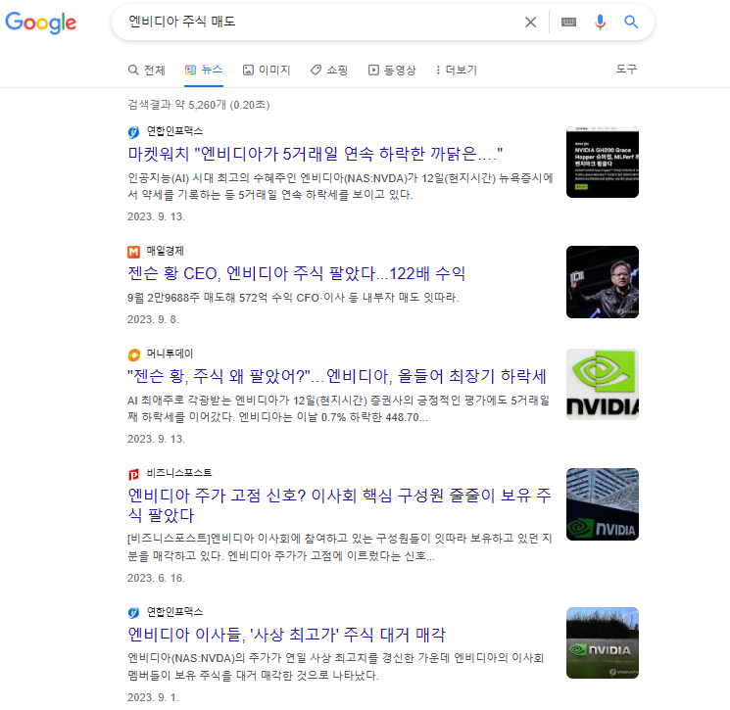Open the green NVIDIA logo thumbnail
Screen dimensions: 730x710
(x=603, y=384)
